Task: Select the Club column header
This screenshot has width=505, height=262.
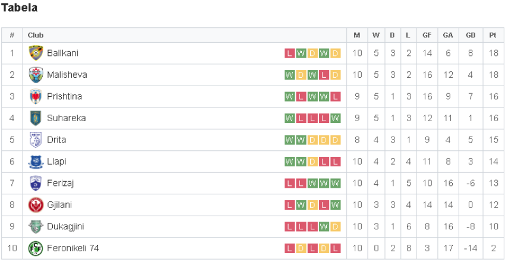Action: (36, 35)
